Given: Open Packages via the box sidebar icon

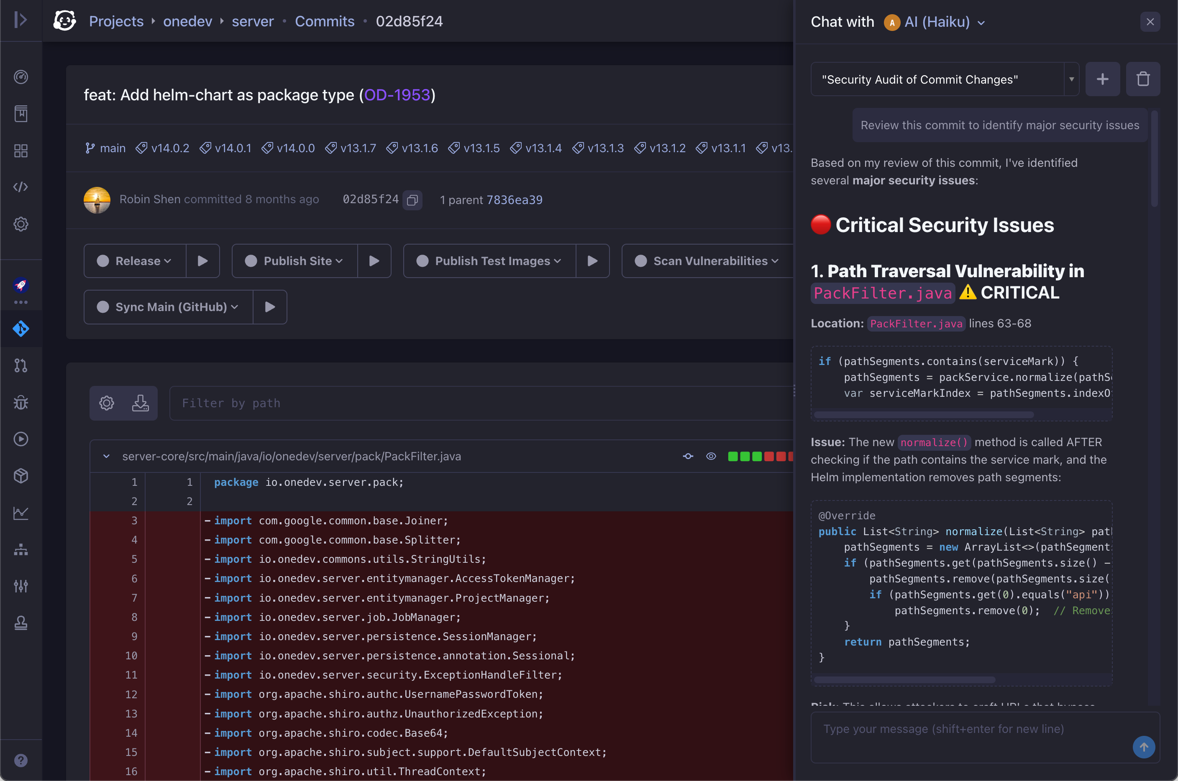Looking at the screenshot, I should pos(21,476).
